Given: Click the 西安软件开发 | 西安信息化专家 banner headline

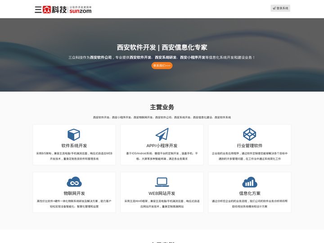Looking at the screenshot, I should click(162, 47).
